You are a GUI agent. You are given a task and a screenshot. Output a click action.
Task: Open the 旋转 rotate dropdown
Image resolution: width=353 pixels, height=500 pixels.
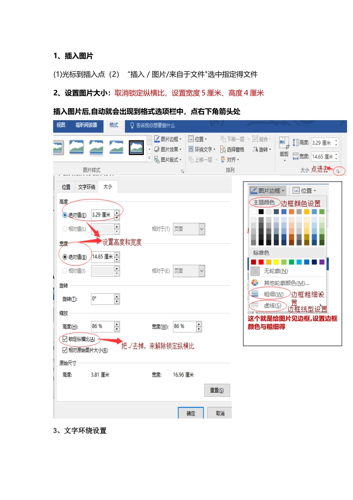262,150
